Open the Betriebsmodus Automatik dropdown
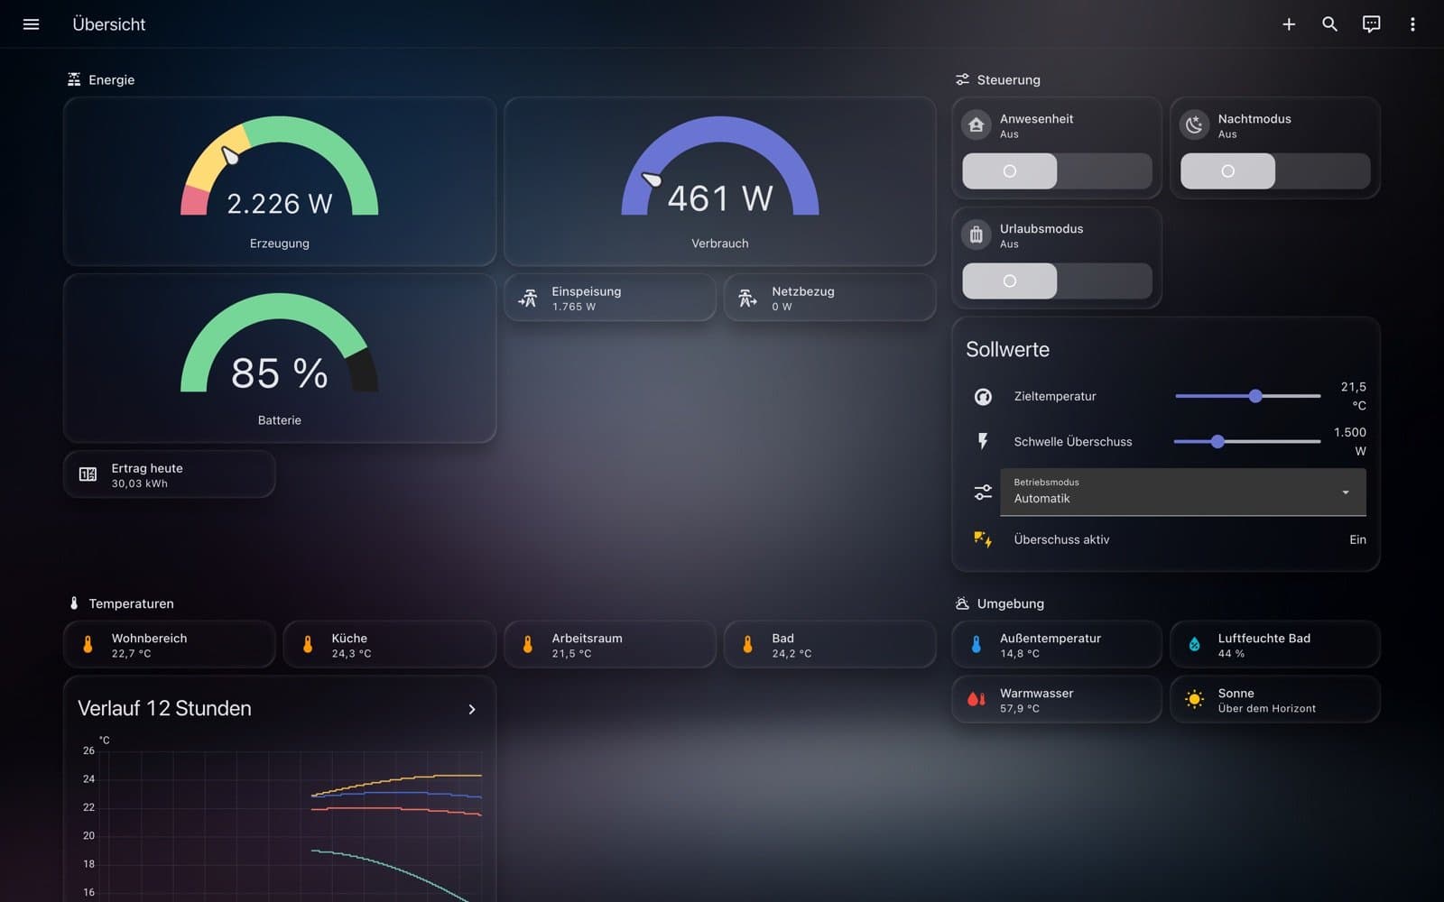Viewport: 1444px width, 902px height. coord(1183,492)
